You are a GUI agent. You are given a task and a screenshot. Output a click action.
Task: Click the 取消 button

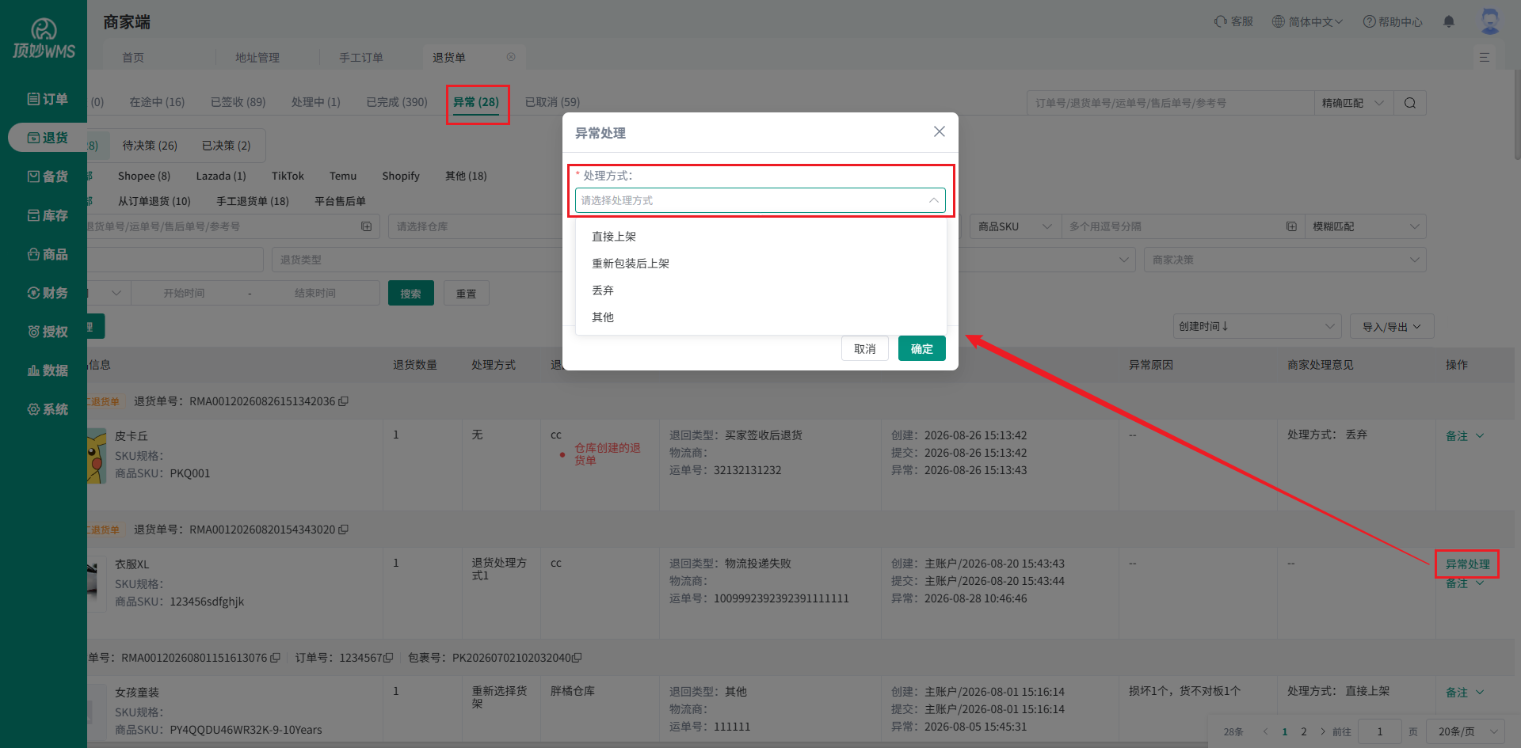point(865,348)
